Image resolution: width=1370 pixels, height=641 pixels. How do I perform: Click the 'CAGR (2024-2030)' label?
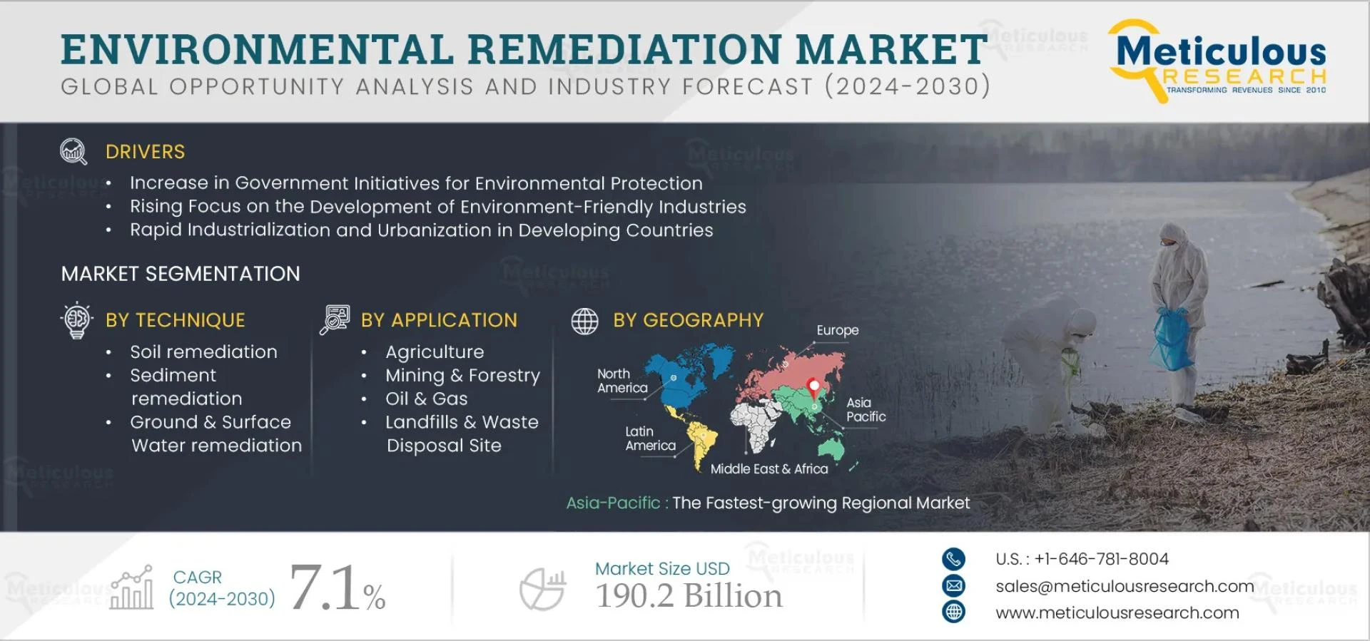[x=222, y=588]
